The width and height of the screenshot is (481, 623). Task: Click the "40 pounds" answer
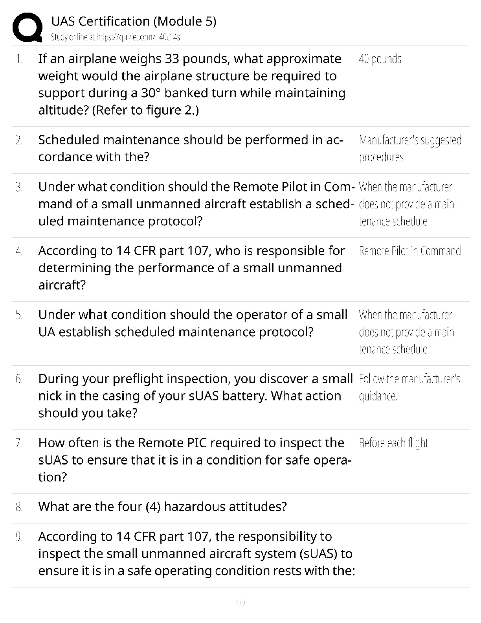pyautogui.click(x=380, y=59)
